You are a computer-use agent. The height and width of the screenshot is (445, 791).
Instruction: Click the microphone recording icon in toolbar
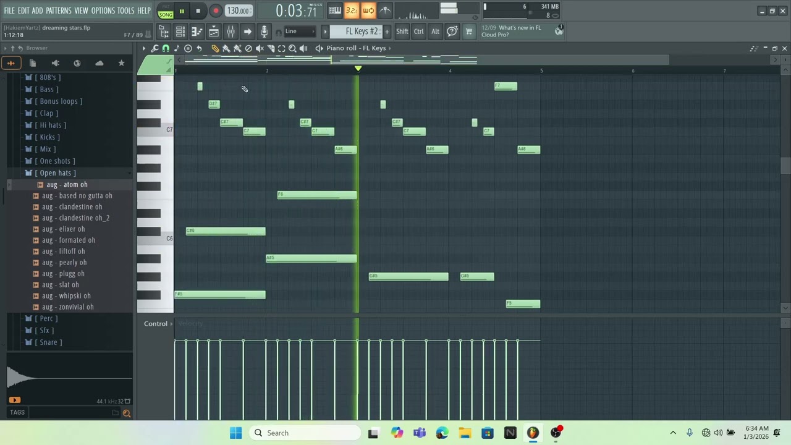264,32
